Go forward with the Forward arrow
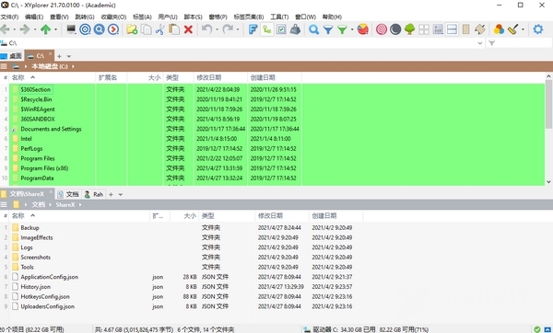The width and height of the screenshot is (553, 333). tap(25, 29)
